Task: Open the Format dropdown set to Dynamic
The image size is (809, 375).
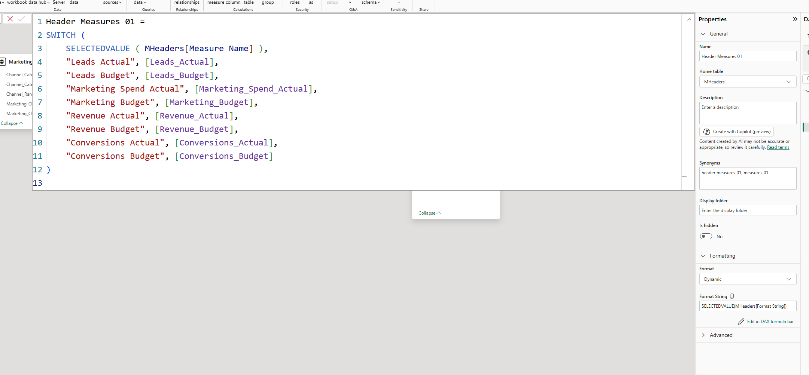Action: tap(748, 279)
